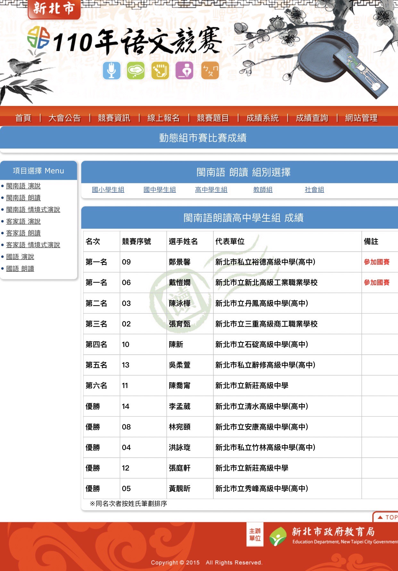Screen dimensions: 398x571
Task: Click the 網站管理 navigation item
Action: pyautogui.click(x=361, y=118)
